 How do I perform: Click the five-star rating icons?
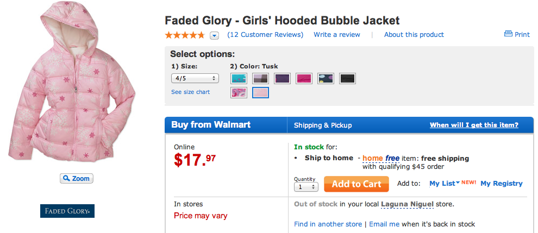tap(185, 35)
